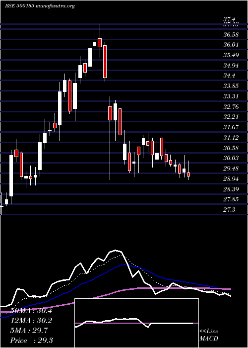Click the 30.58 price axis label

point(231,148)
